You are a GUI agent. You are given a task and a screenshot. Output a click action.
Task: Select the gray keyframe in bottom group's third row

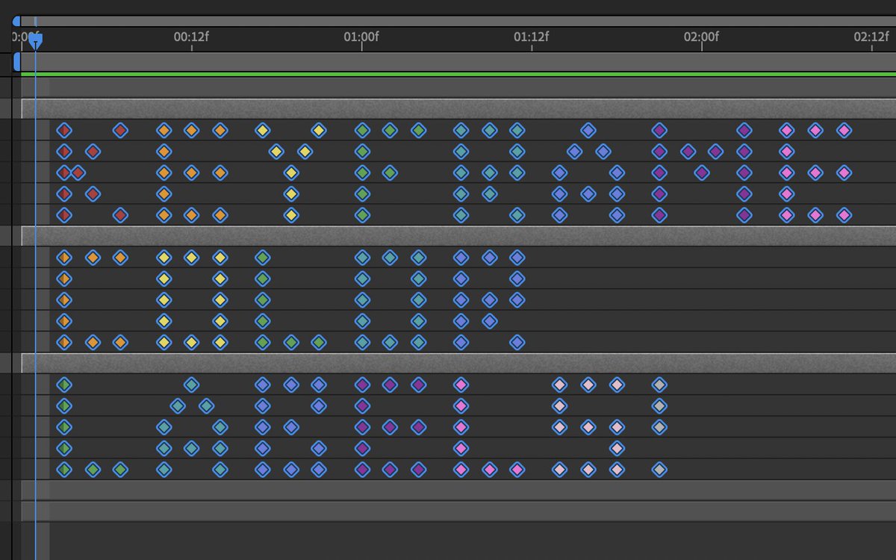659,428
